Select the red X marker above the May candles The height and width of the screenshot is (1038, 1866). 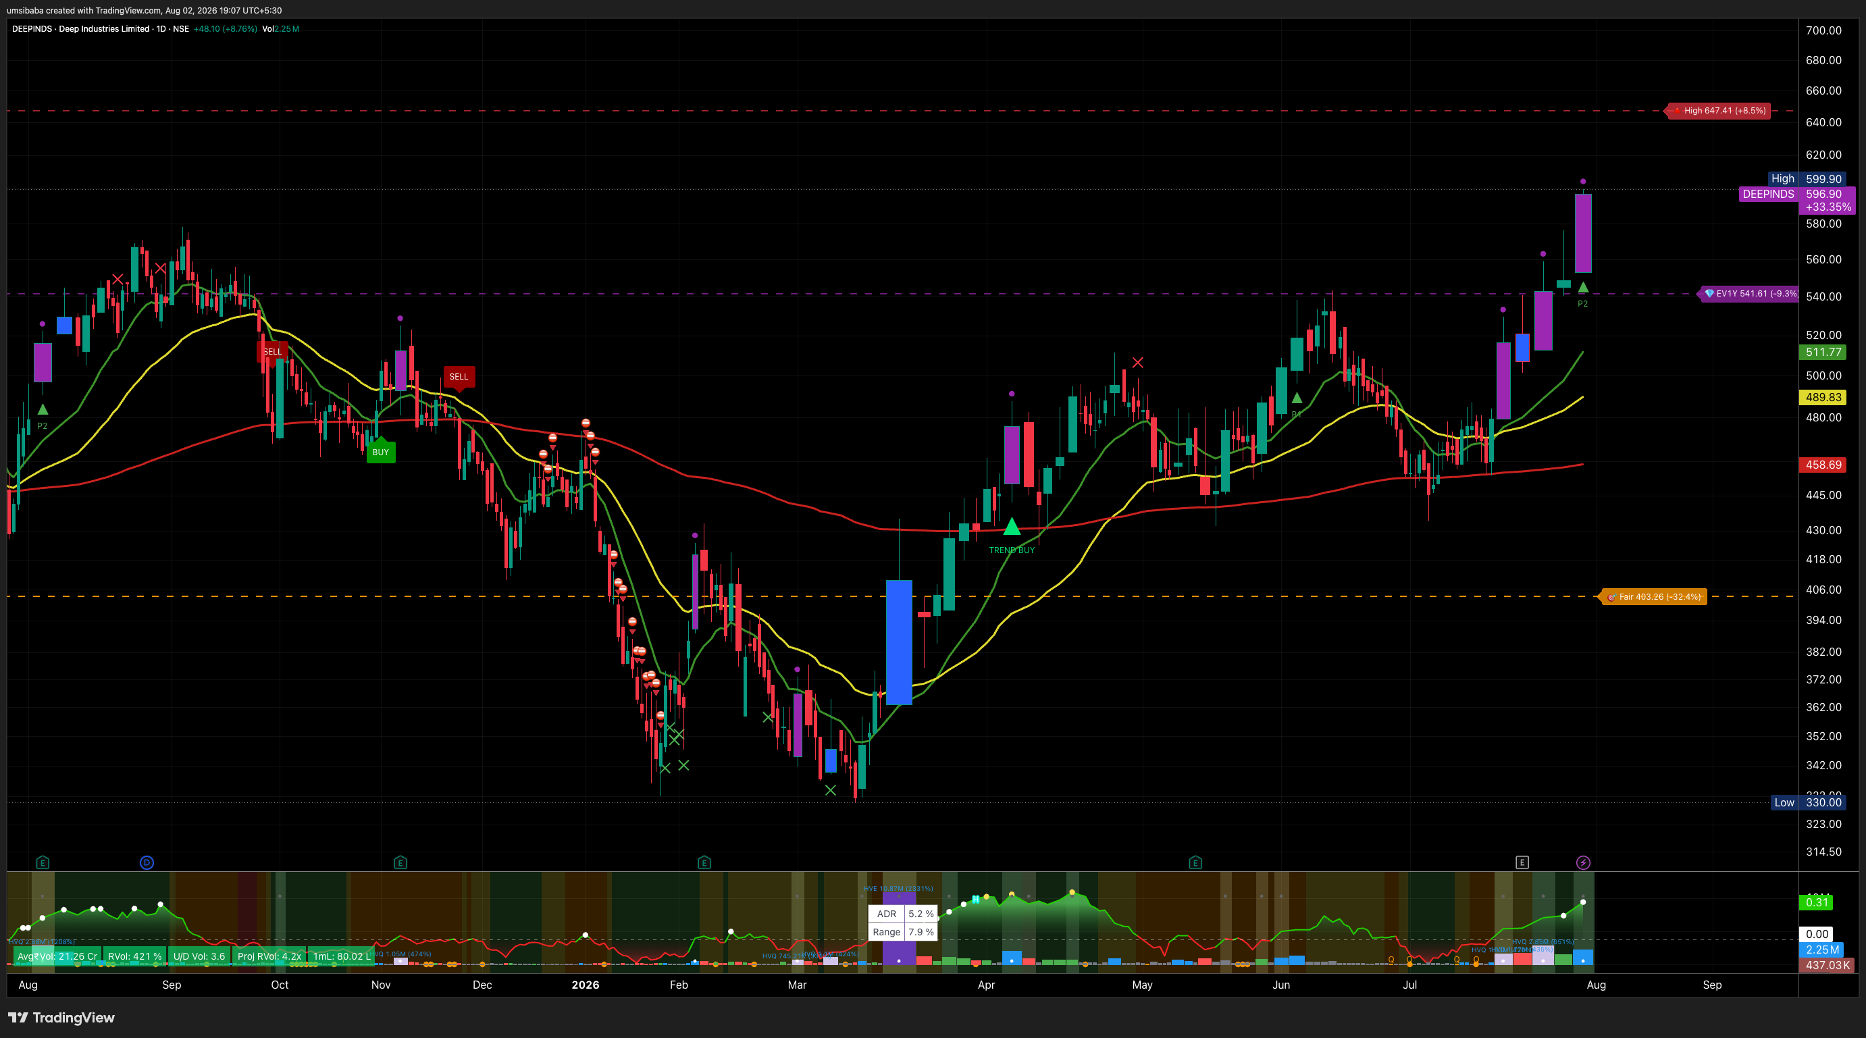(1138, 362)
